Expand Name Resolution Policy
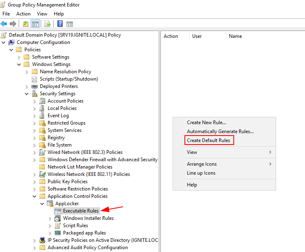Screen dimensions: 305x252 (x=26, y=72)
